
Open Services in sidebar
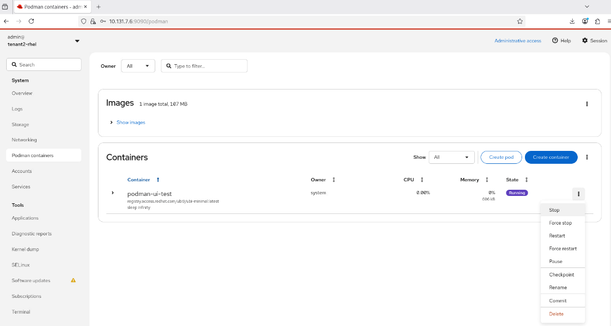click(x=44, y=186)
